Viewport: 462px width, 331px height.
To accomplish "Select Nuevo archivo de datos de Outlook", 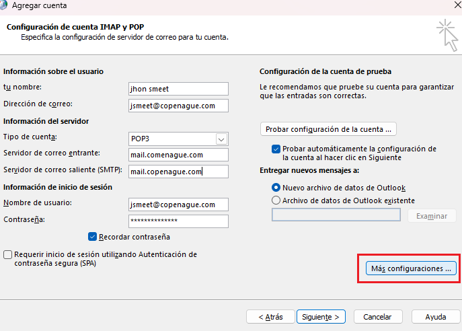I will (x=276, y=188).
